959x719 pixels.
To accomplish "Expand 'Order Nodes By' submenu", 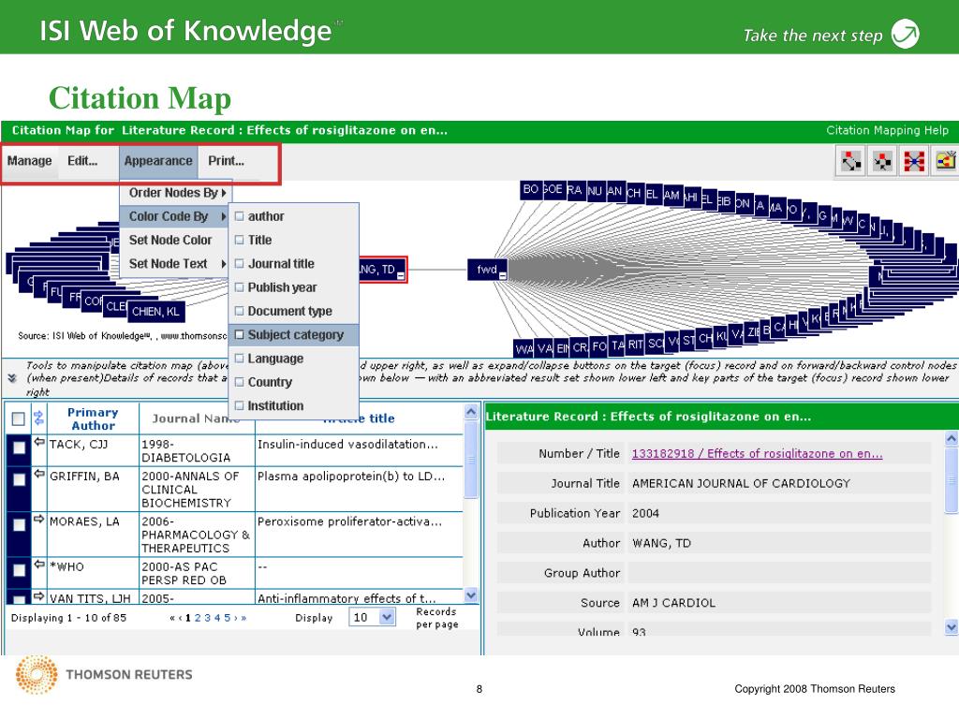I will pos(175,193).
